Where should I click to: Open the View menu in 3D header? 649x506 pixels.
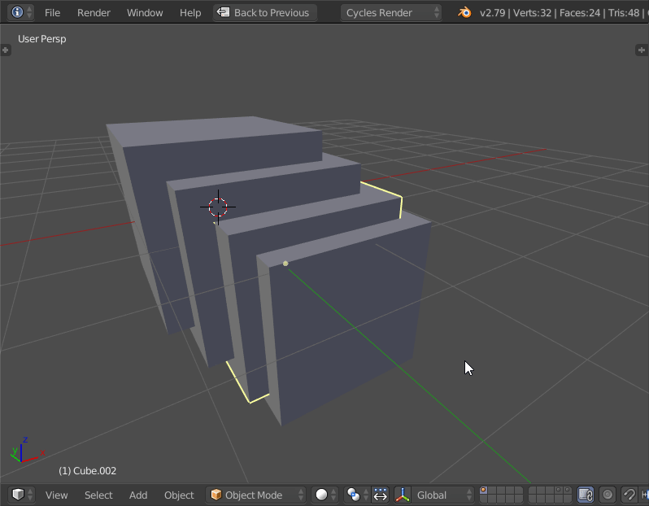pos(57,495)
